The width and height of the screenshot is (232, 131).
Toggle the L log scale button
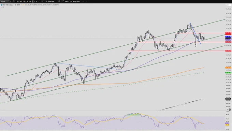point(230,110)
